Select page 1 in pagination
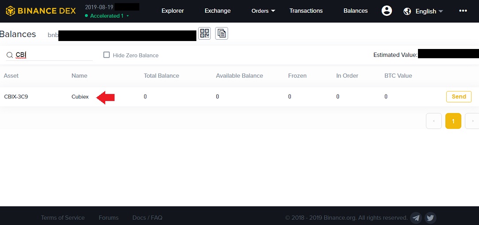The width and height of the screenshot is (479, 225). pos(453,121)
